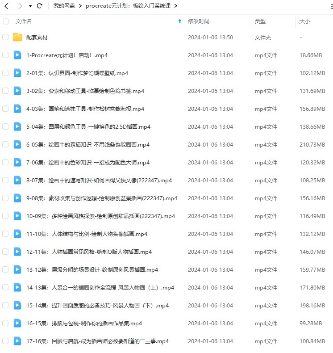Select file name 14-13集 风景人物画(上)
The height and width of the screenshot is (353, 333).
[x=100, y=288]
